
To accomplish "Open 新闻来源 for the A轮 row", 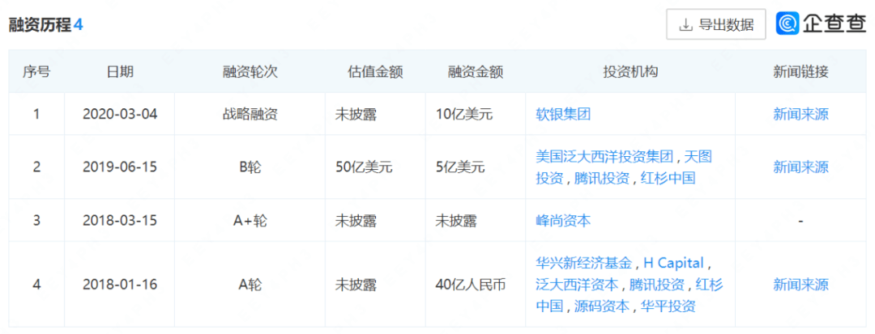I will pos(800,285).
